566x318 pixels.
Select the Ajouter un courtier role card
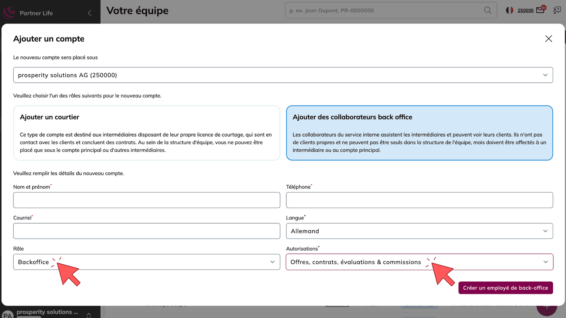coord(146,133)
